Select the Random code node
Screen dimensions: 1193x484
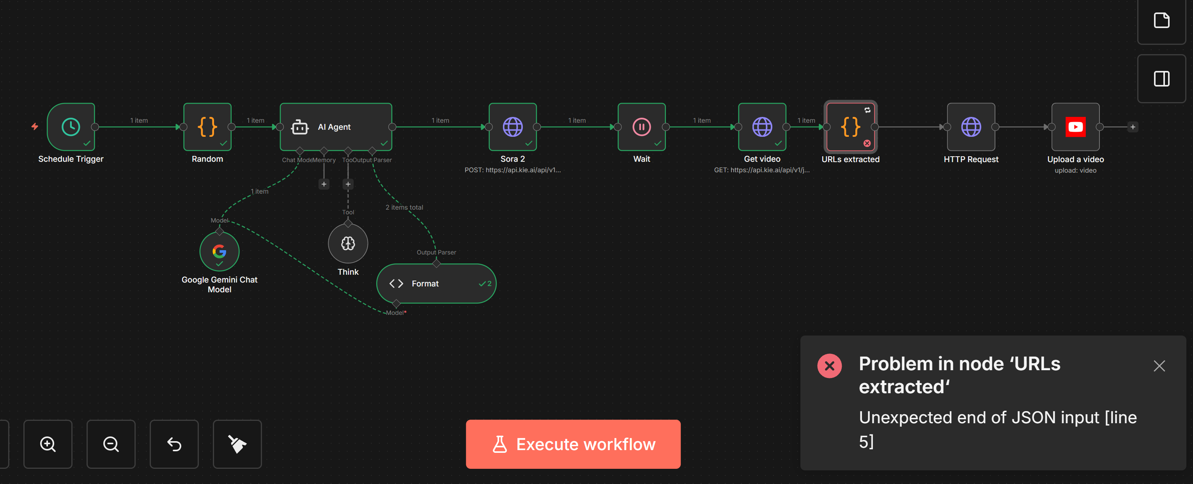pyautogui.click(x=207, y=126)
